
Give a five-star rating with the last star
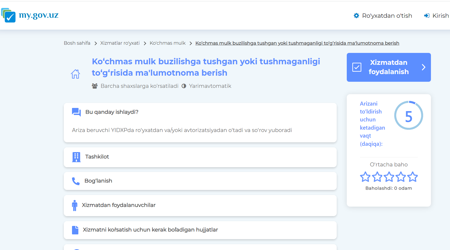pyautogui.click(x=412, y=177)
